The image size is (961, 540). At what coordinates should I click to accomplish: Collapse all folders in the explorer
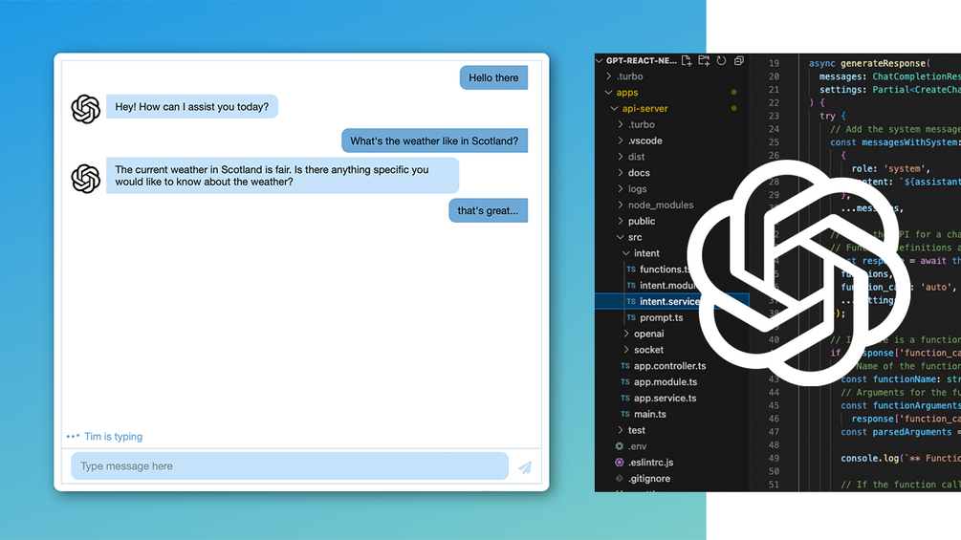(738, 60)
